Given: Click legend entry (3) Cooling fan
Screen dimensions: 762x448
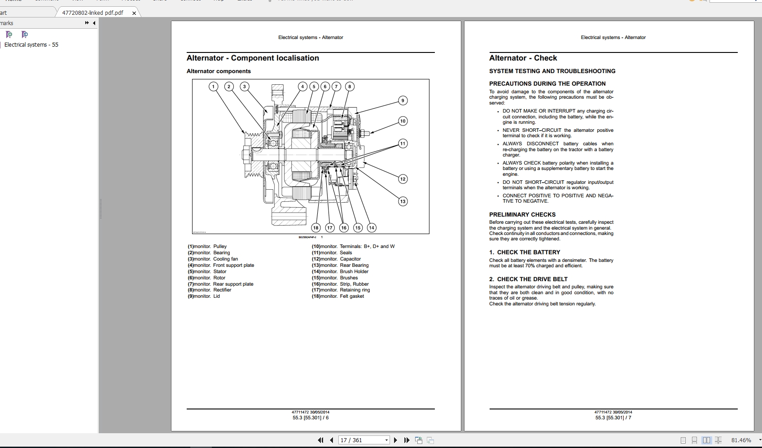Looking at the screenshot, I should tap(213, 259).
